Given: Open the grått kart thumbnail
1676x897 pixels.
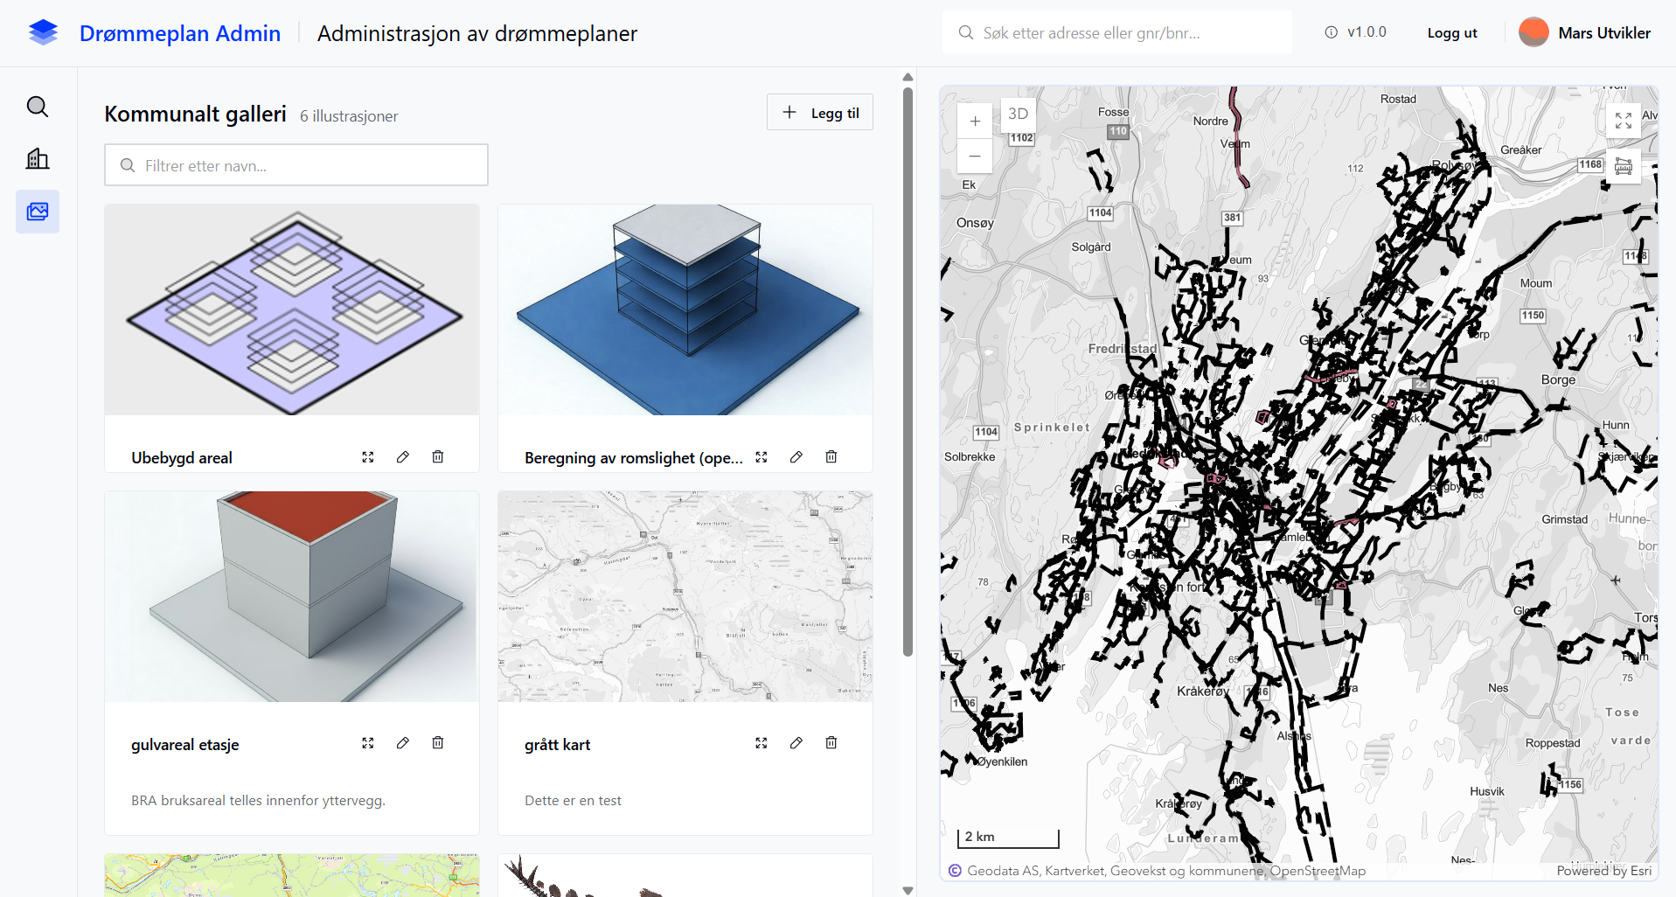Looking at the screenshot, I should tap(685, 596).
